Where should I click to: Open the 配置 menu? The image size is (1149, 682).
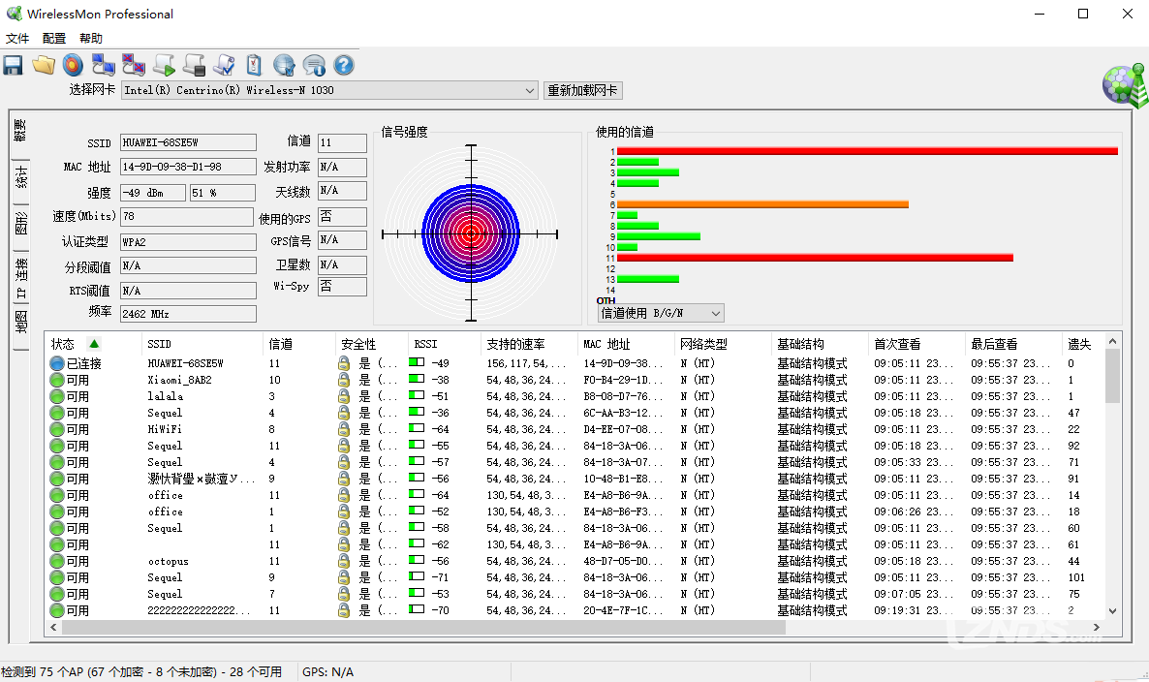point(53,38)
